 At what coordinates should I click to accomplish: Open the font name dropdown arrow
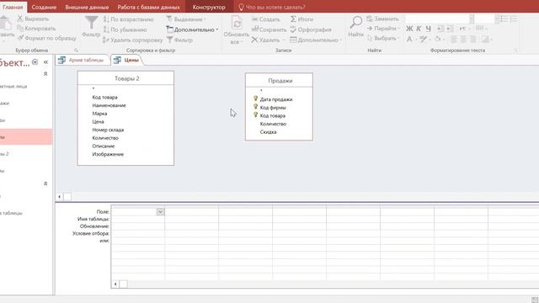pos(472,19)
